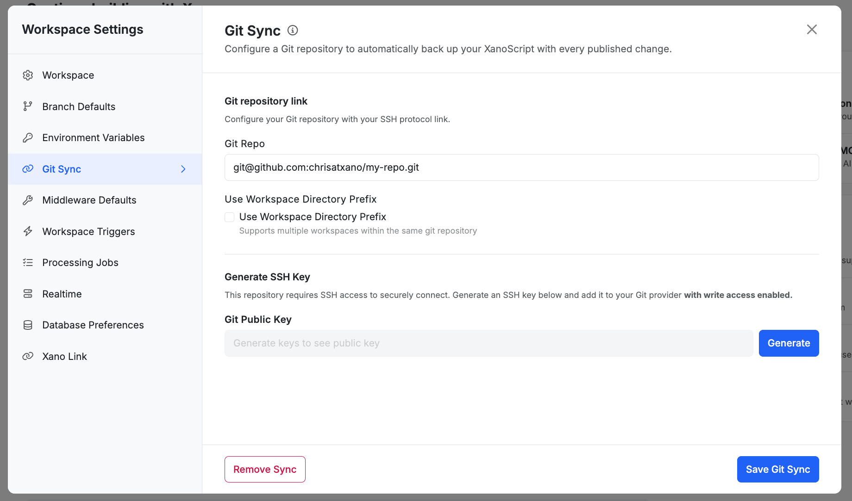The image size is (852, 501).
Task: Click the Git Sync info tooltip icon
Action: [292, 30]
